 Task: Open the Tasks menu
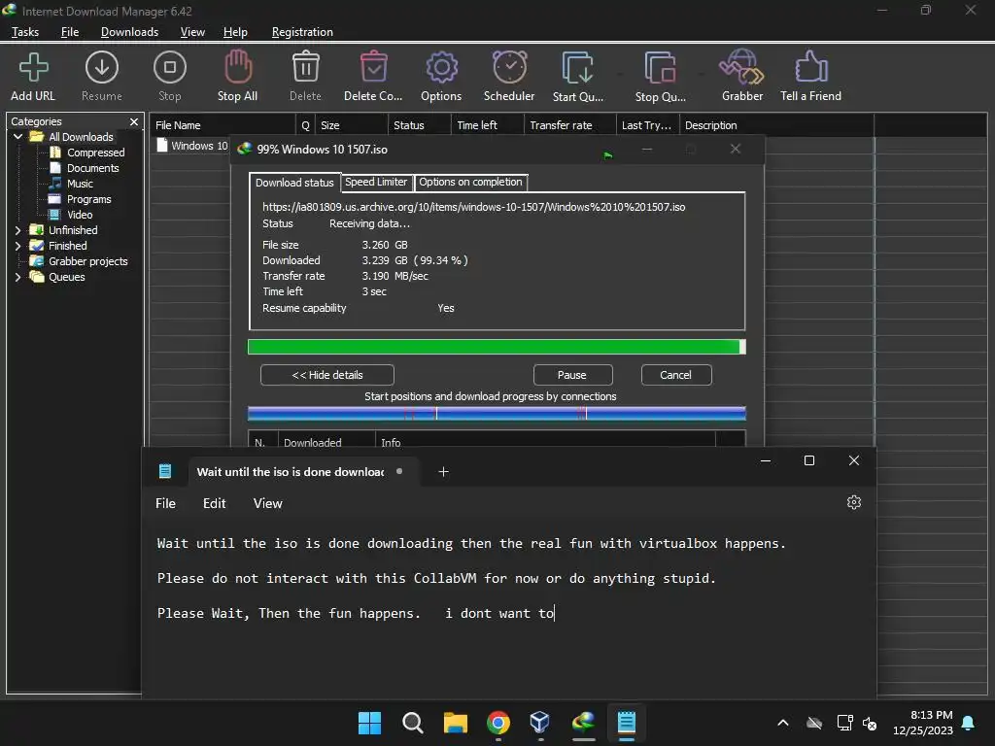(25, 32)
